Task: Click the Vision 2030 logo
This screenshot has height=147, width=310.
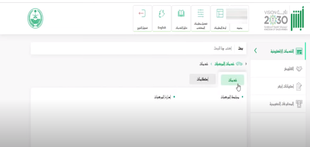Action: (x=276, y=20)
